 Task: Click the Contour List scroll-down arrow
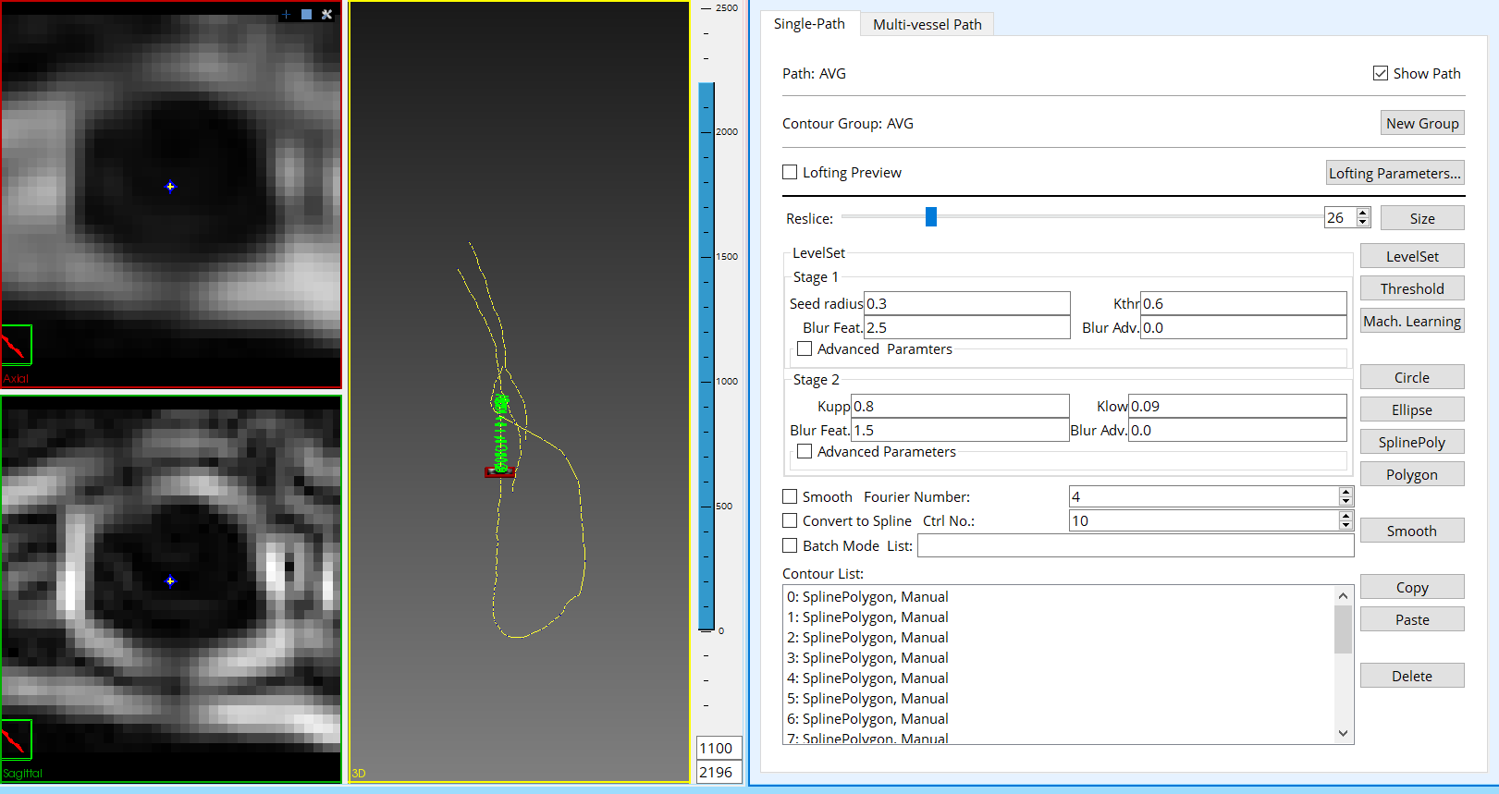(1344, 733)
